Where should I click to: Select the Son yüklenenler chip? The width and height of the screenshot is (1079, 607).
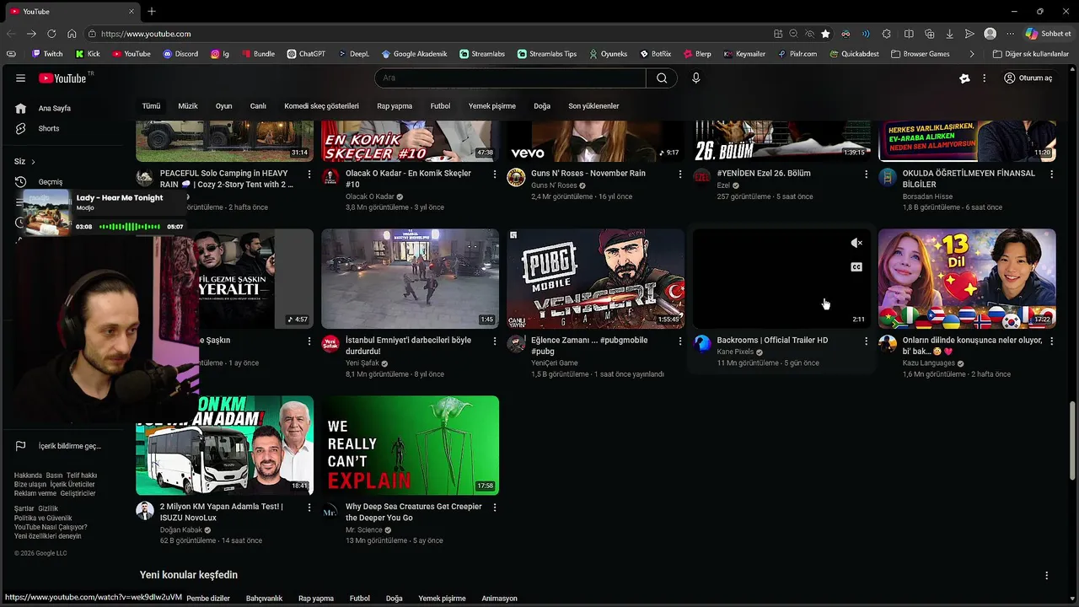(593, 106)
